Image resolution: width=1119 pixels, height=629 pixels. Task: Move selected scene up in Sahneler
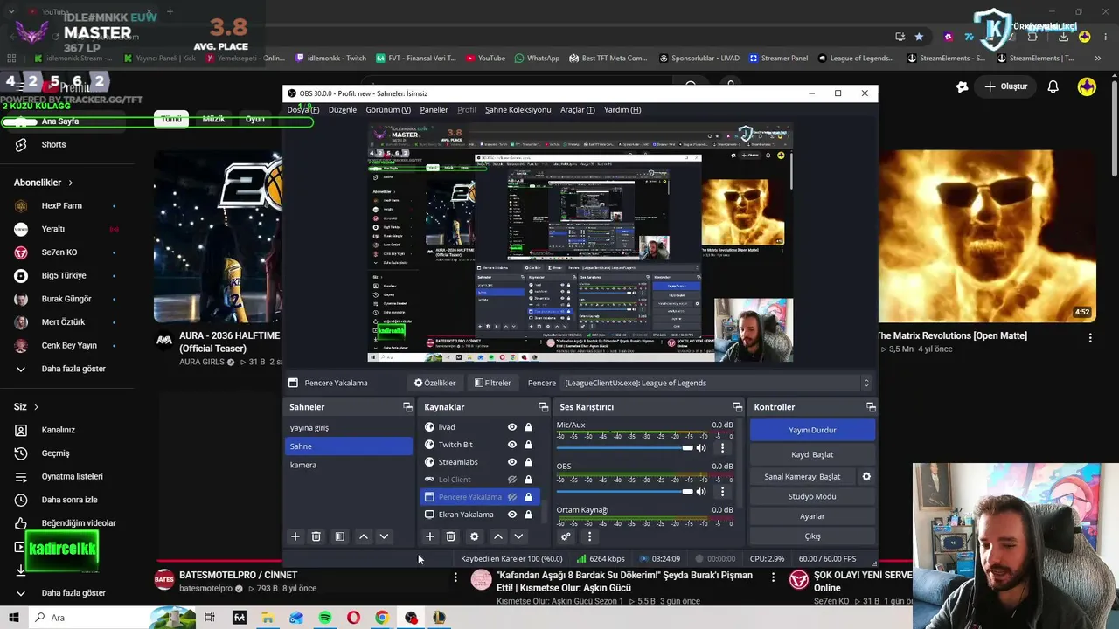point(364,536)
